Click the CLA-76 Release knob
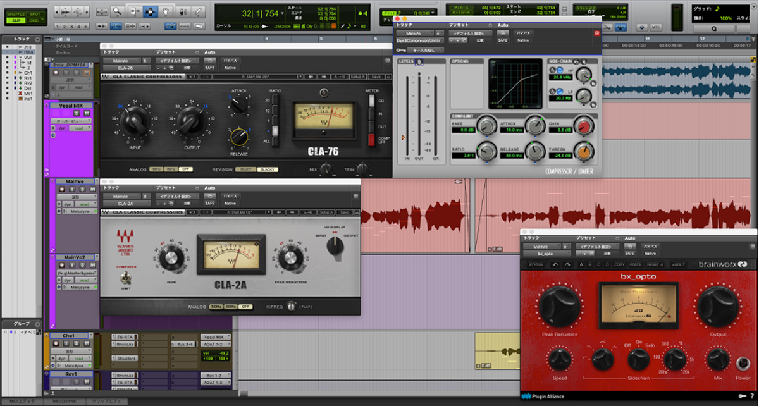759x406 pixels. 239,136
